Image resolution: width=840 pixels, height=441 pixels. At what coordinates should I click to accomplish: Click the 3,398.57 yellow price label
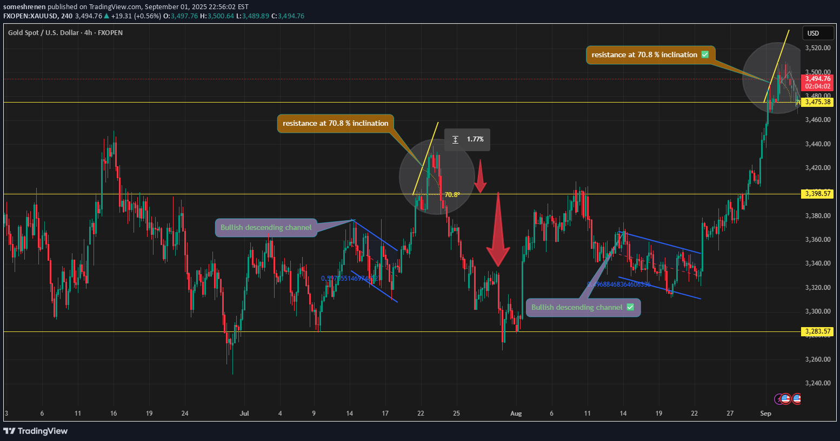tap(817, 193)
